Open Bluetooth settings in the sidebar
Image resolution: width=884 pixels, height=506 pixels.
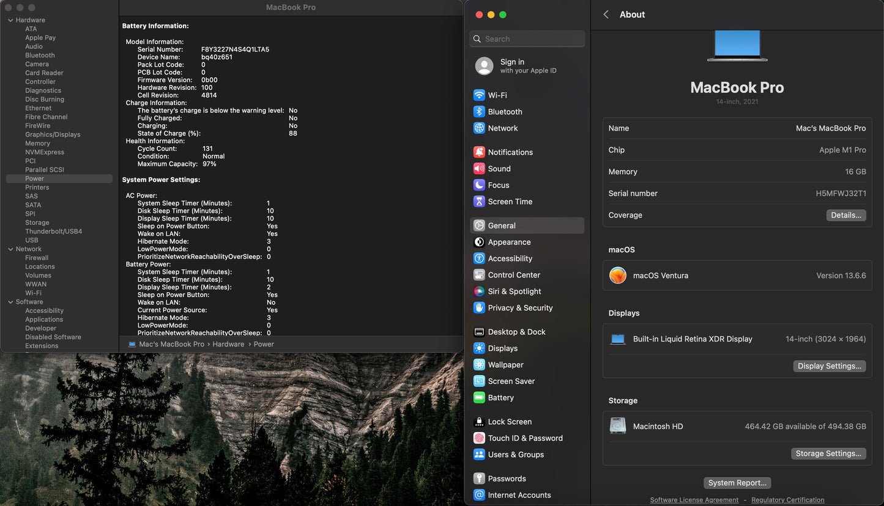pyautogui.click(x=479, y=112)
